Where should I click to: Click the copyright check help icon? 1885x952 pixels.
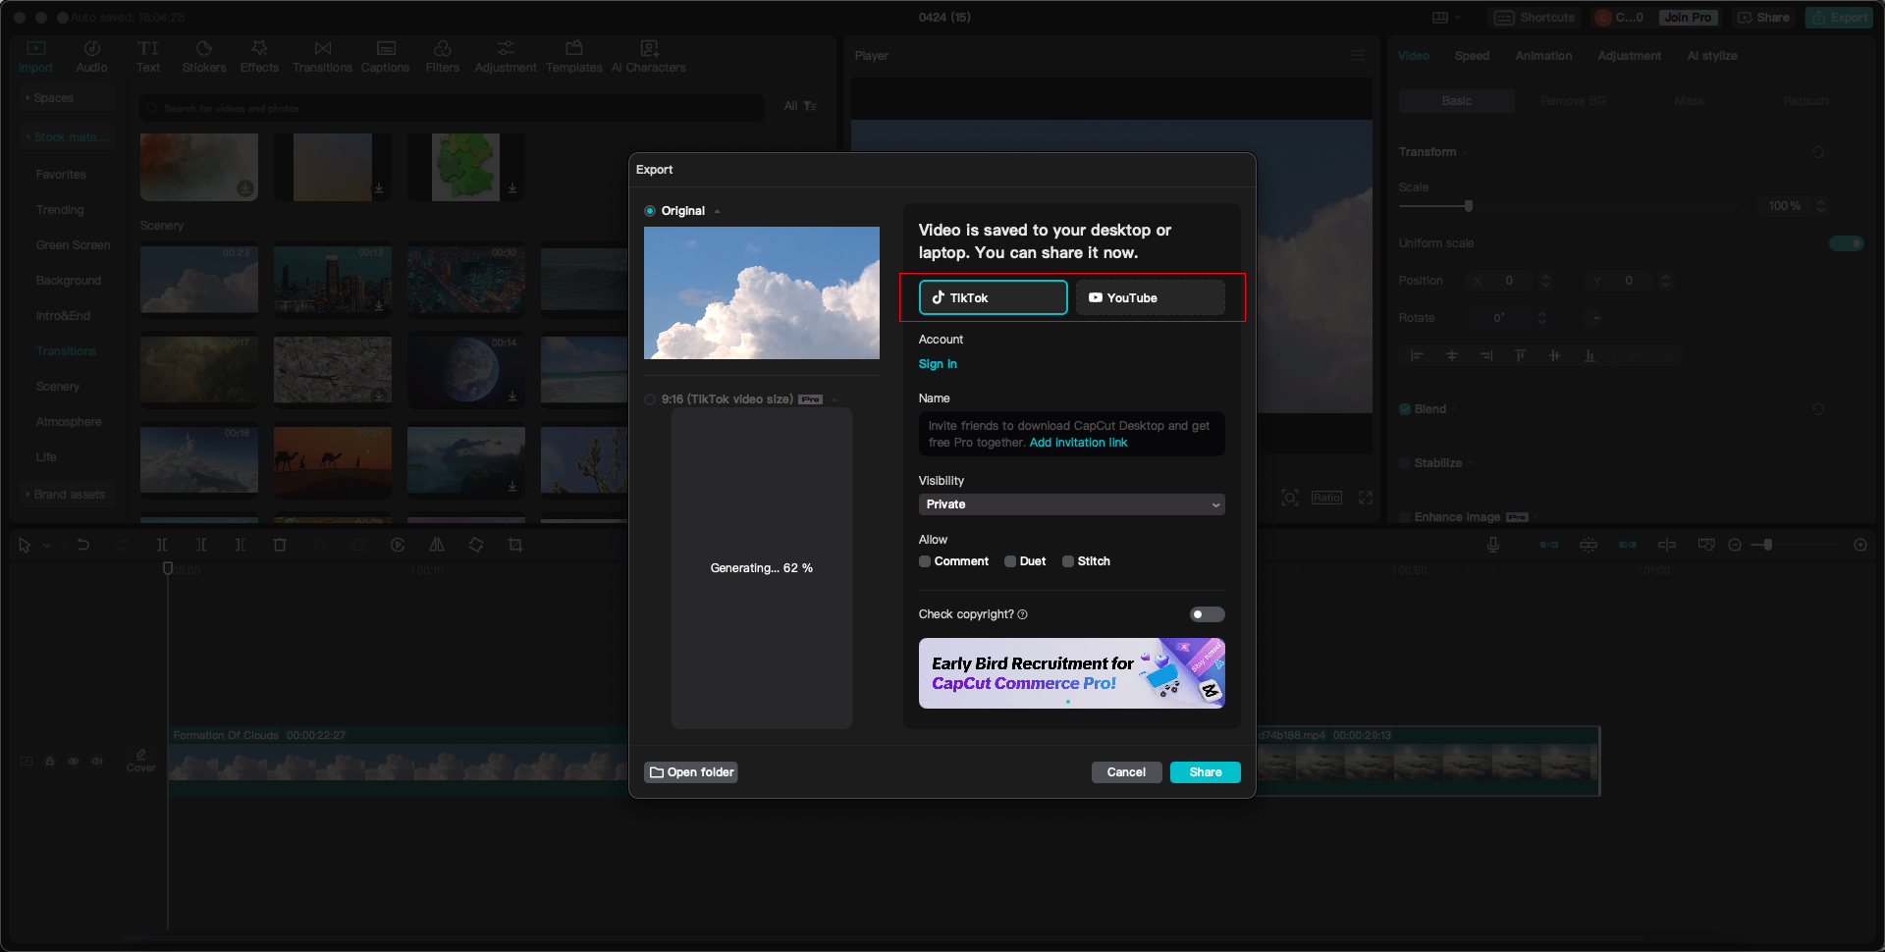pos(1023,614)
